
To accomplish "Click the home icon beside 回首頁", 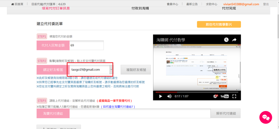I will (13, 4).
